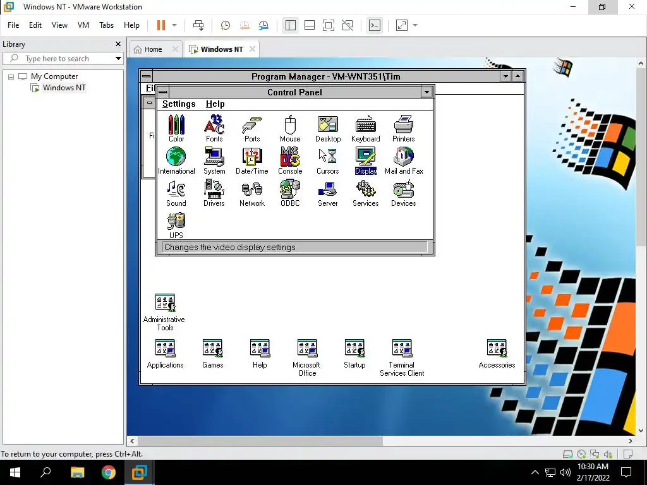Image resolution: width=647 pixels, height=485 pixels.
Task: Select the Drivers icon
Action: coord(214,193)
